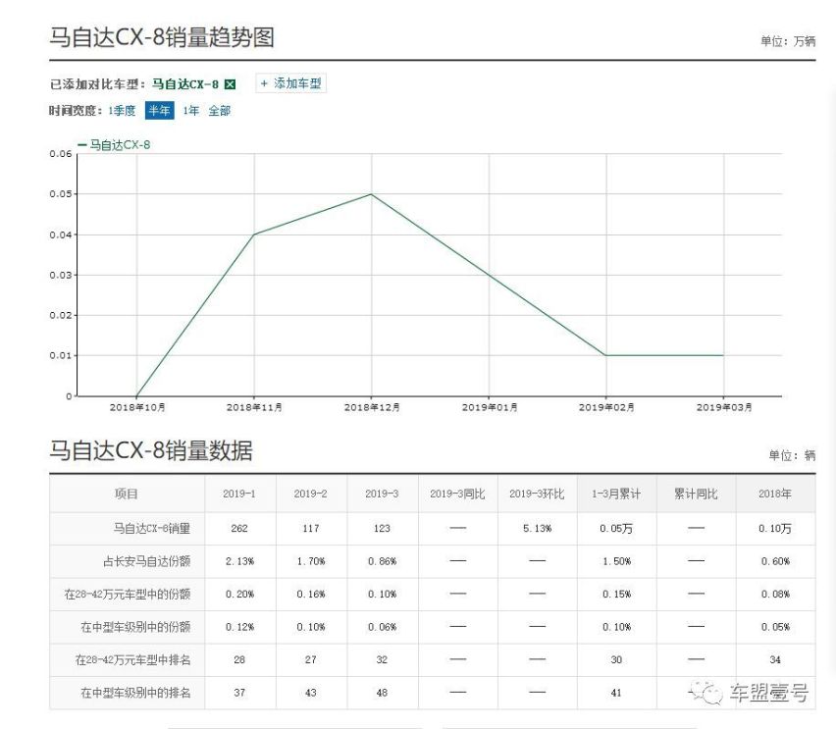Click the 马自达CX-8销量 row label

pos(152,529)
